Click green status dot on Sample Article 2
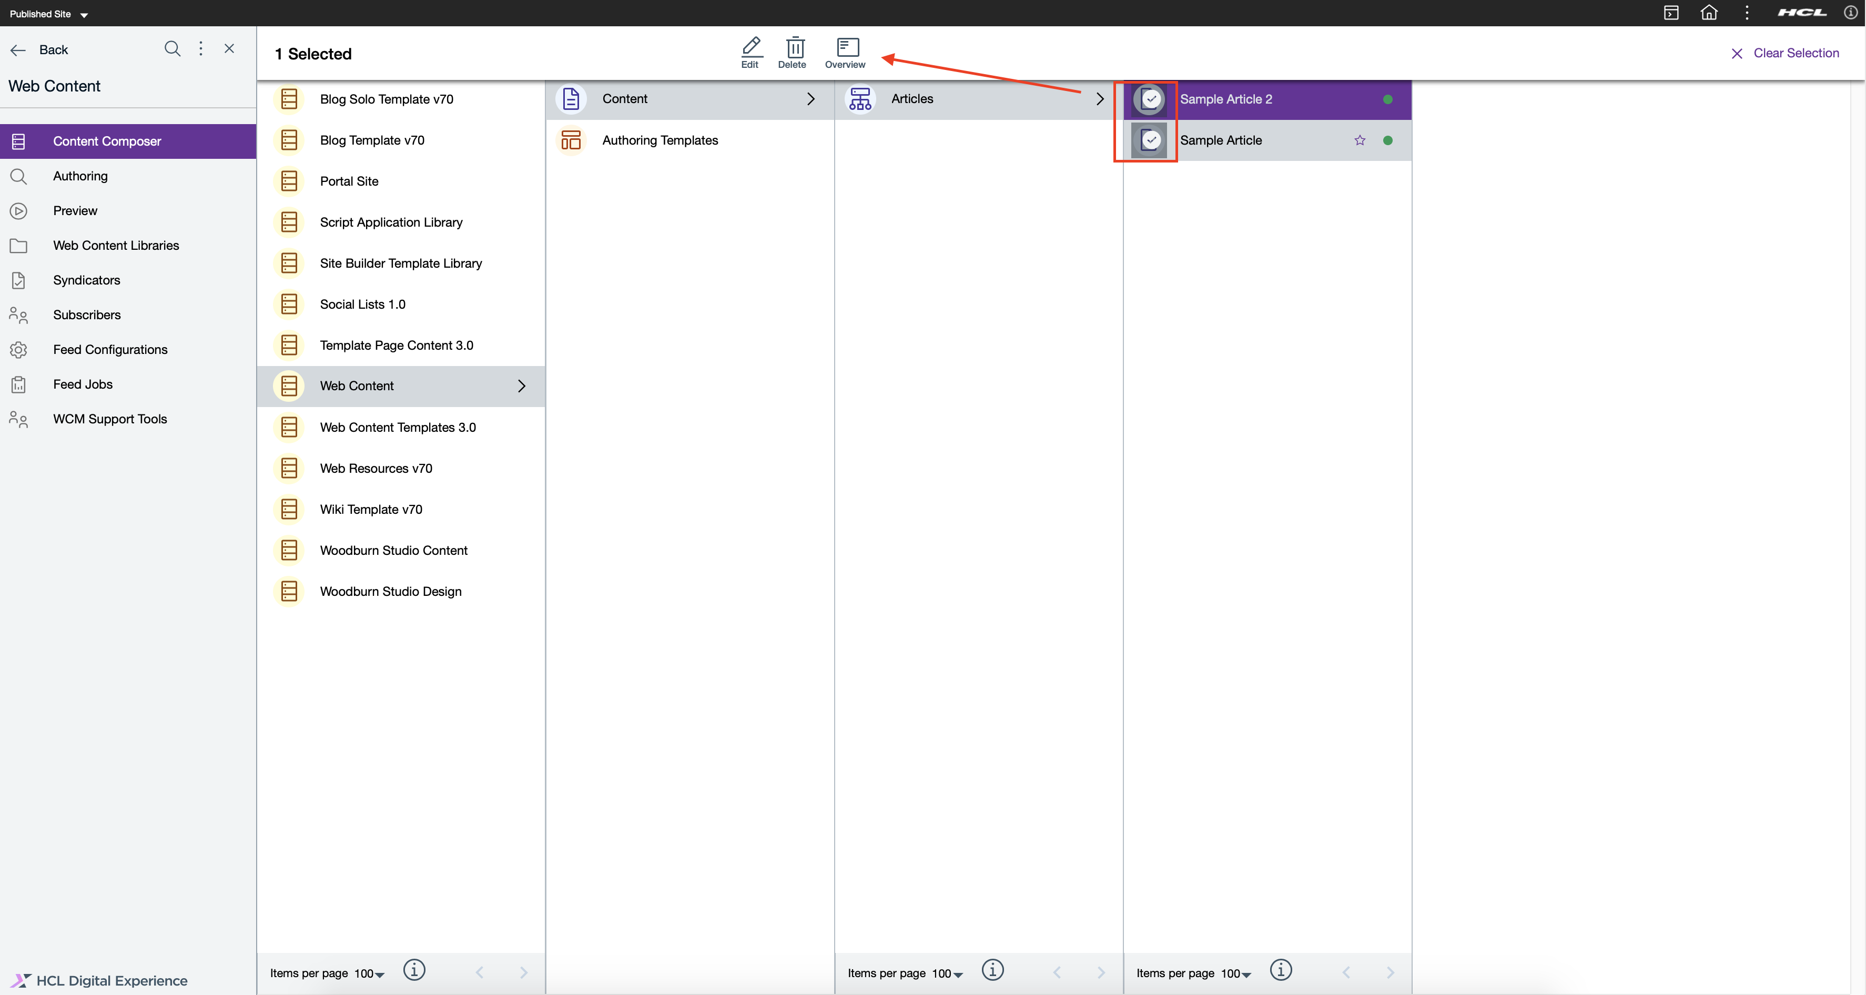 tap(1388, 99)
